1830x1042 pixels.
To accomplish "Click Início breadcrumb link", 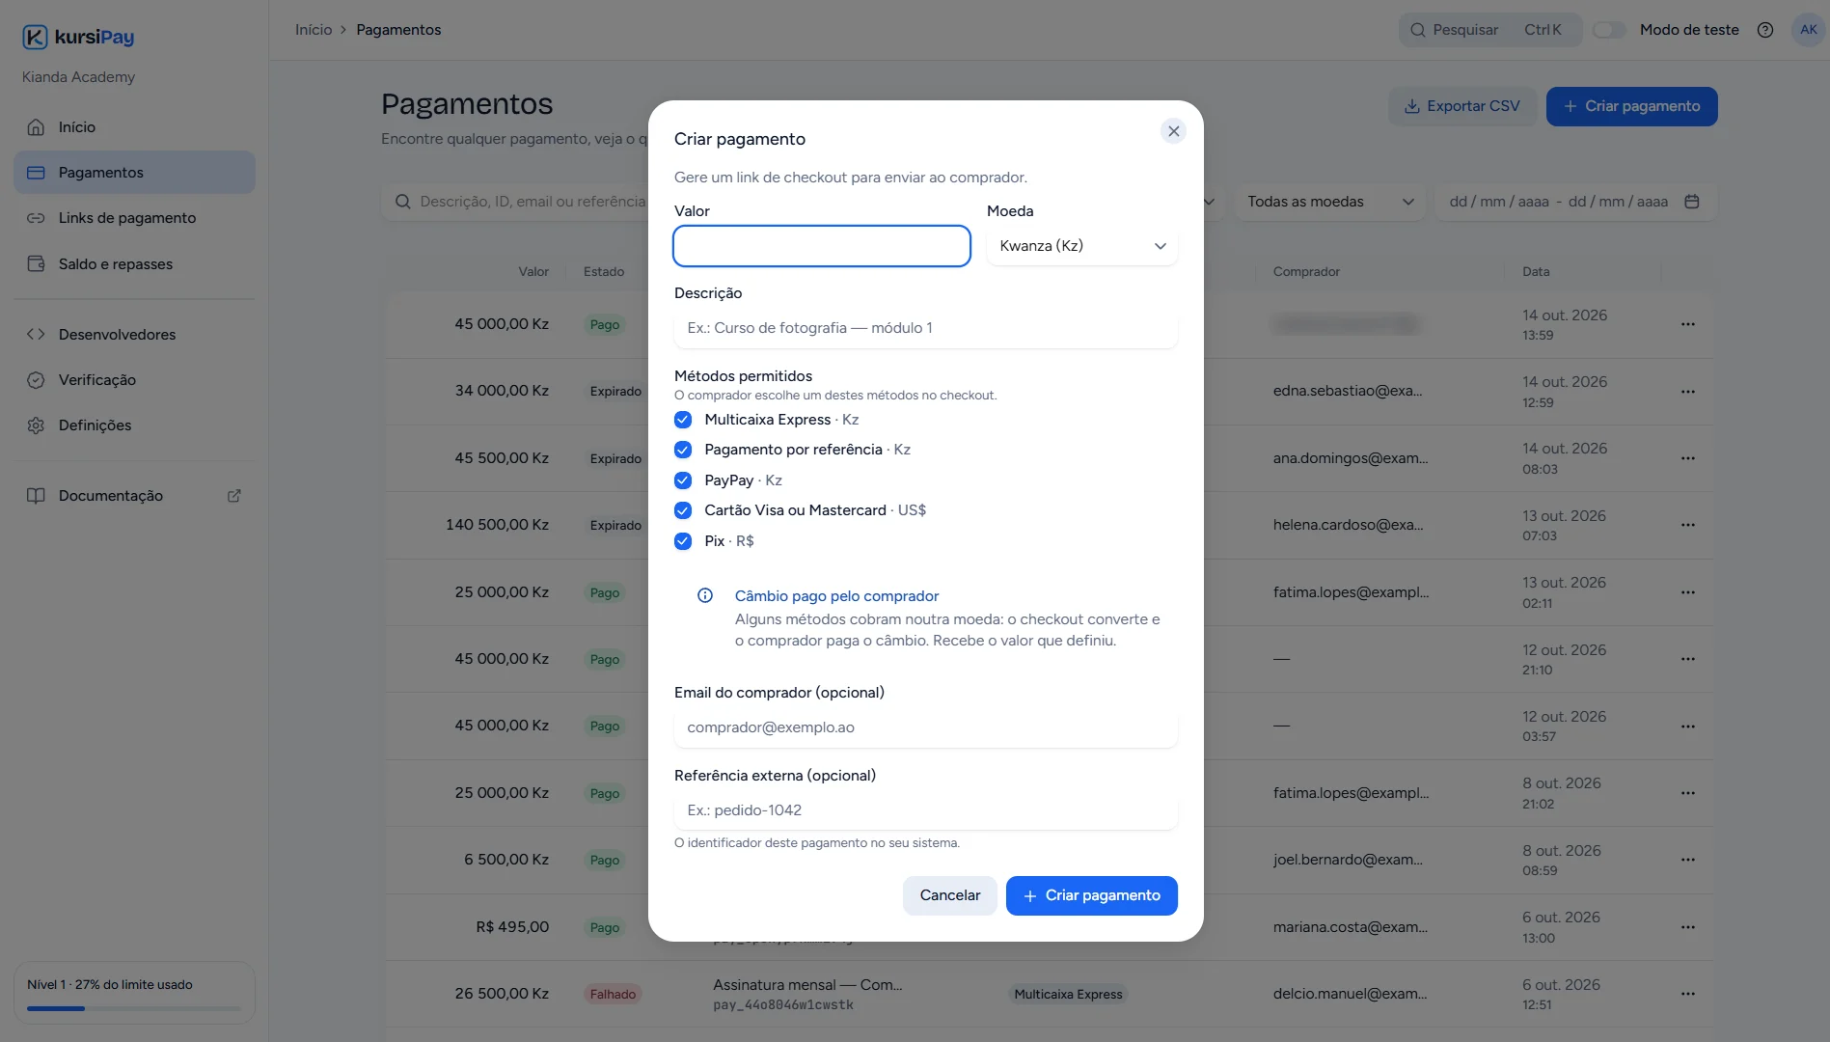I will coord(314,30).
